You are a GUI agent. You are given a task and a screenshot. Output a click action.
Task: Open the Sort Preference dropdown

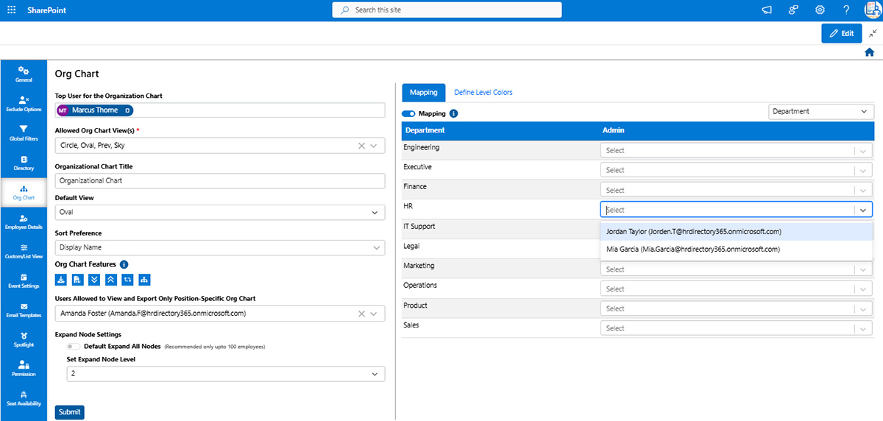coord(220,247)
